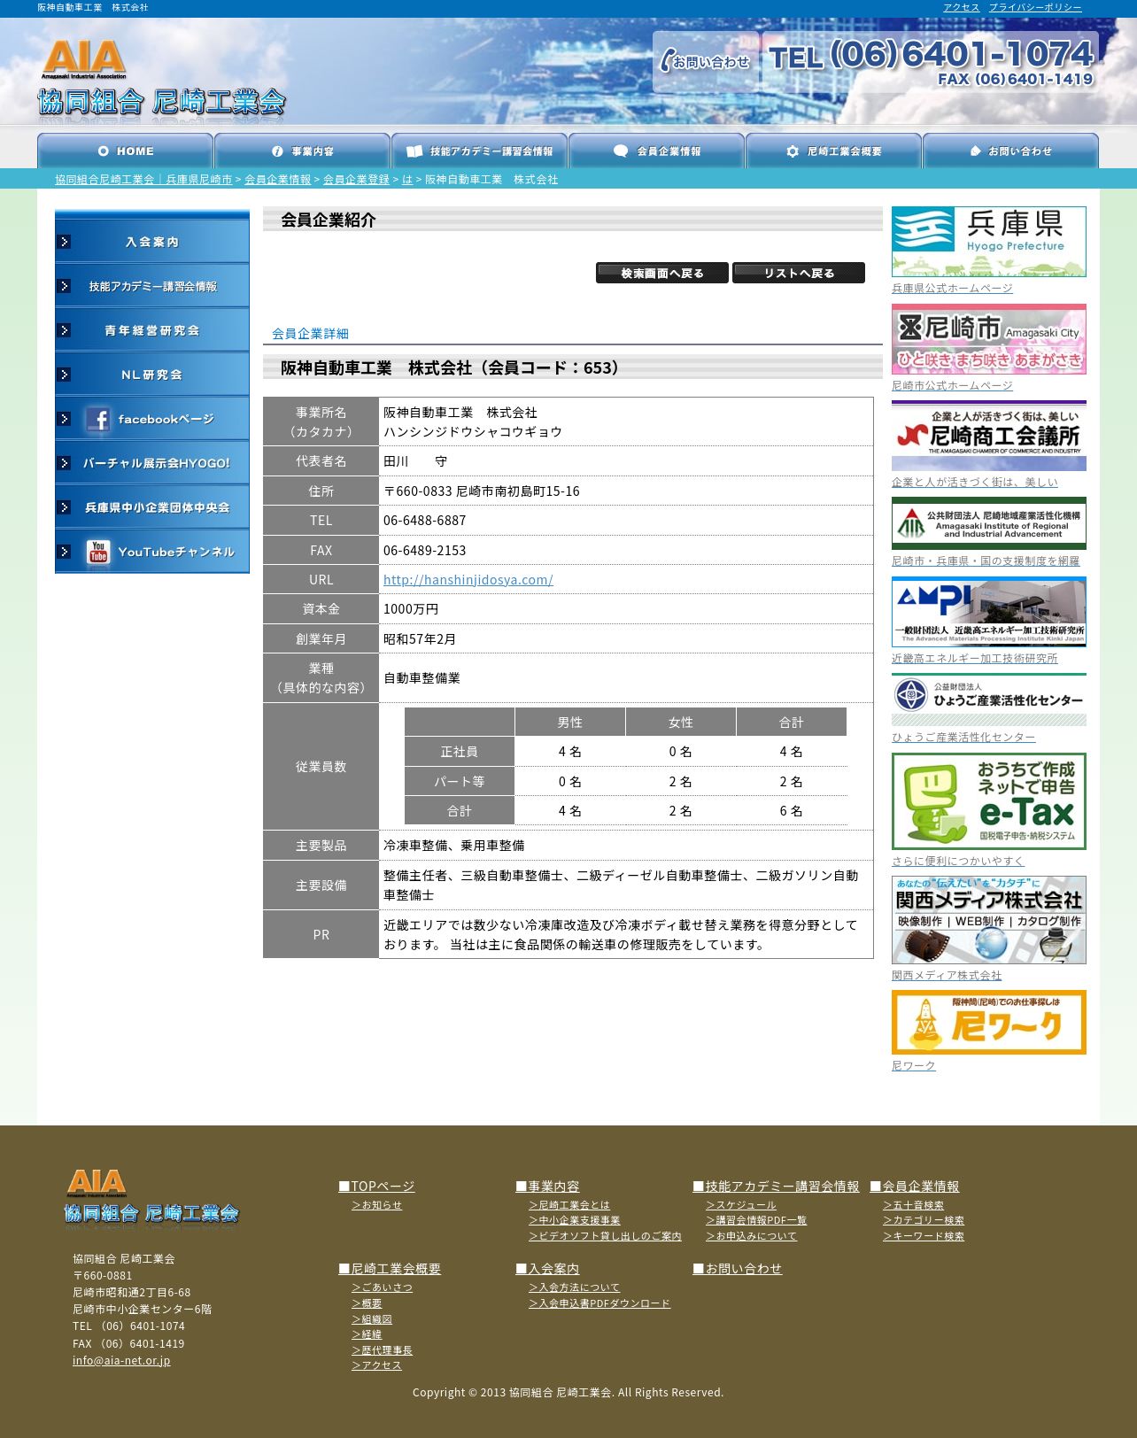Click the 会員企業登録 breadcrumb link

tap(356, 179)
